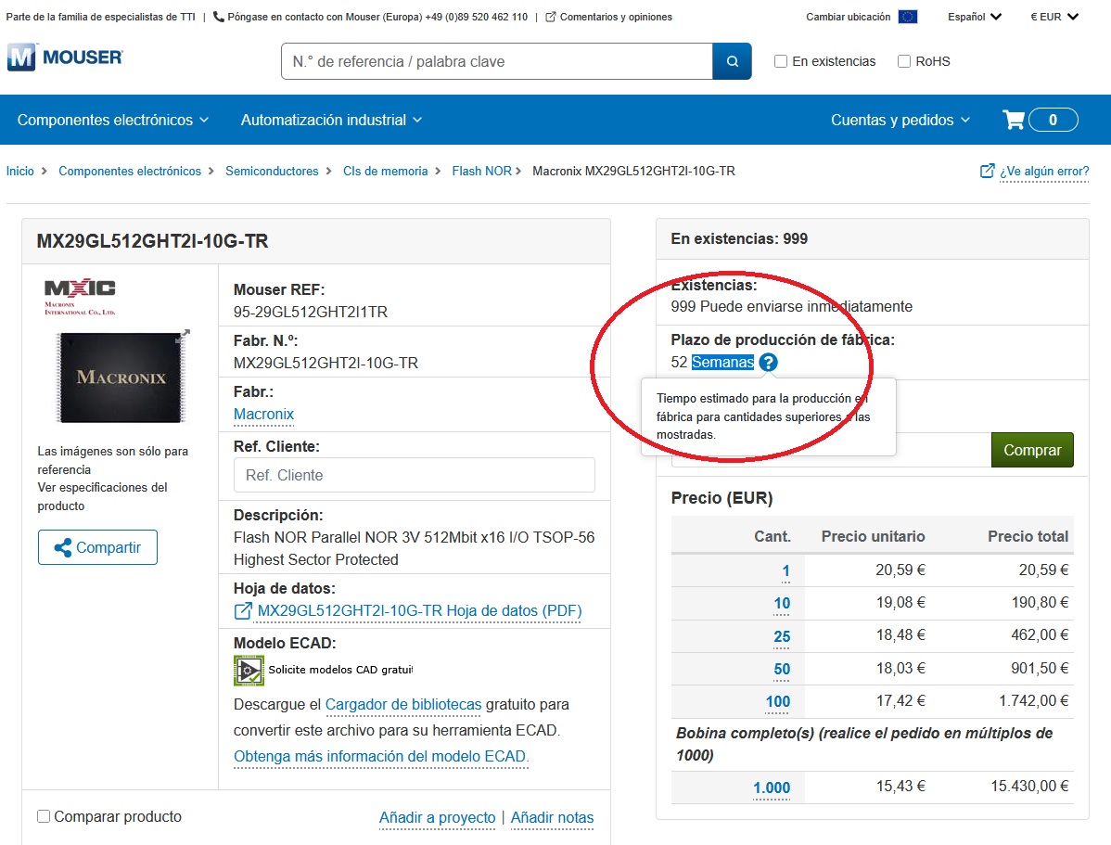Image resolution: width=1111 pixels, height=845 pixels.
Task: Open the Español language dropdown
Action: (x=975, y=17)
